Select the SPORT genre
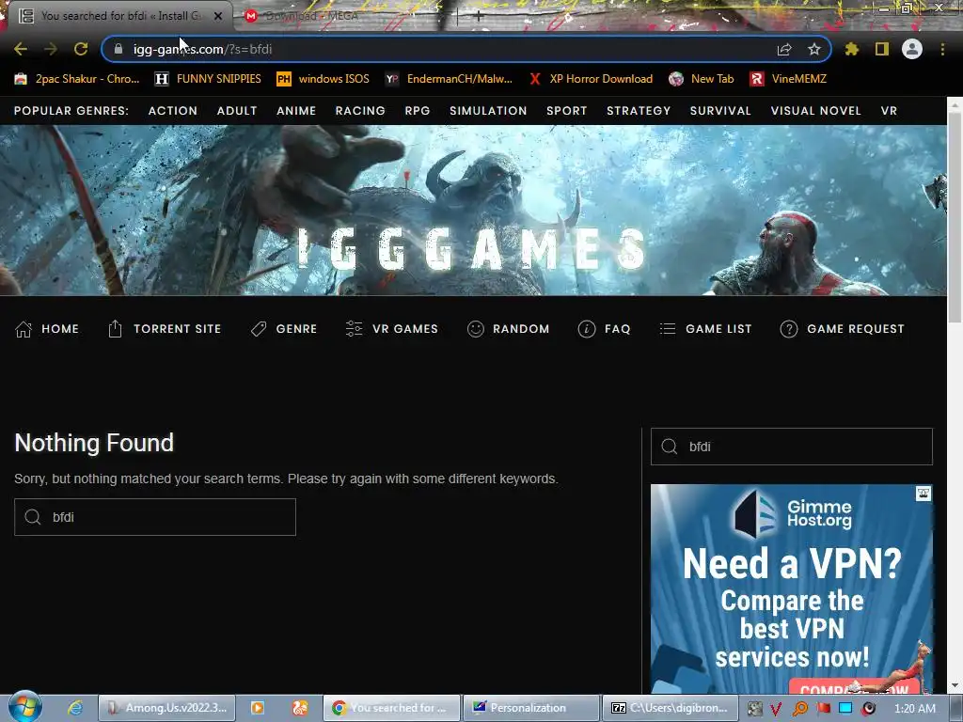This screenshot has width=963, height=722. coord(567,111)
